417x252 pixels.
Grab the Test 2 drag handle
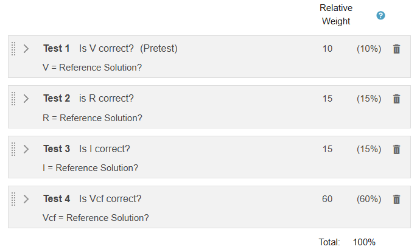(x=14, y=99)
